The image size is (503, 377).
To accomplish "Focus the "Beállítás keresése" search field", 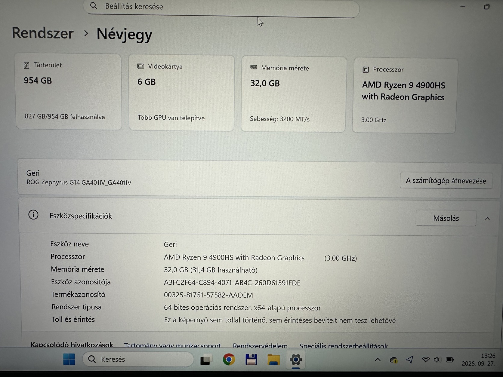I will (x=221, y=8).
